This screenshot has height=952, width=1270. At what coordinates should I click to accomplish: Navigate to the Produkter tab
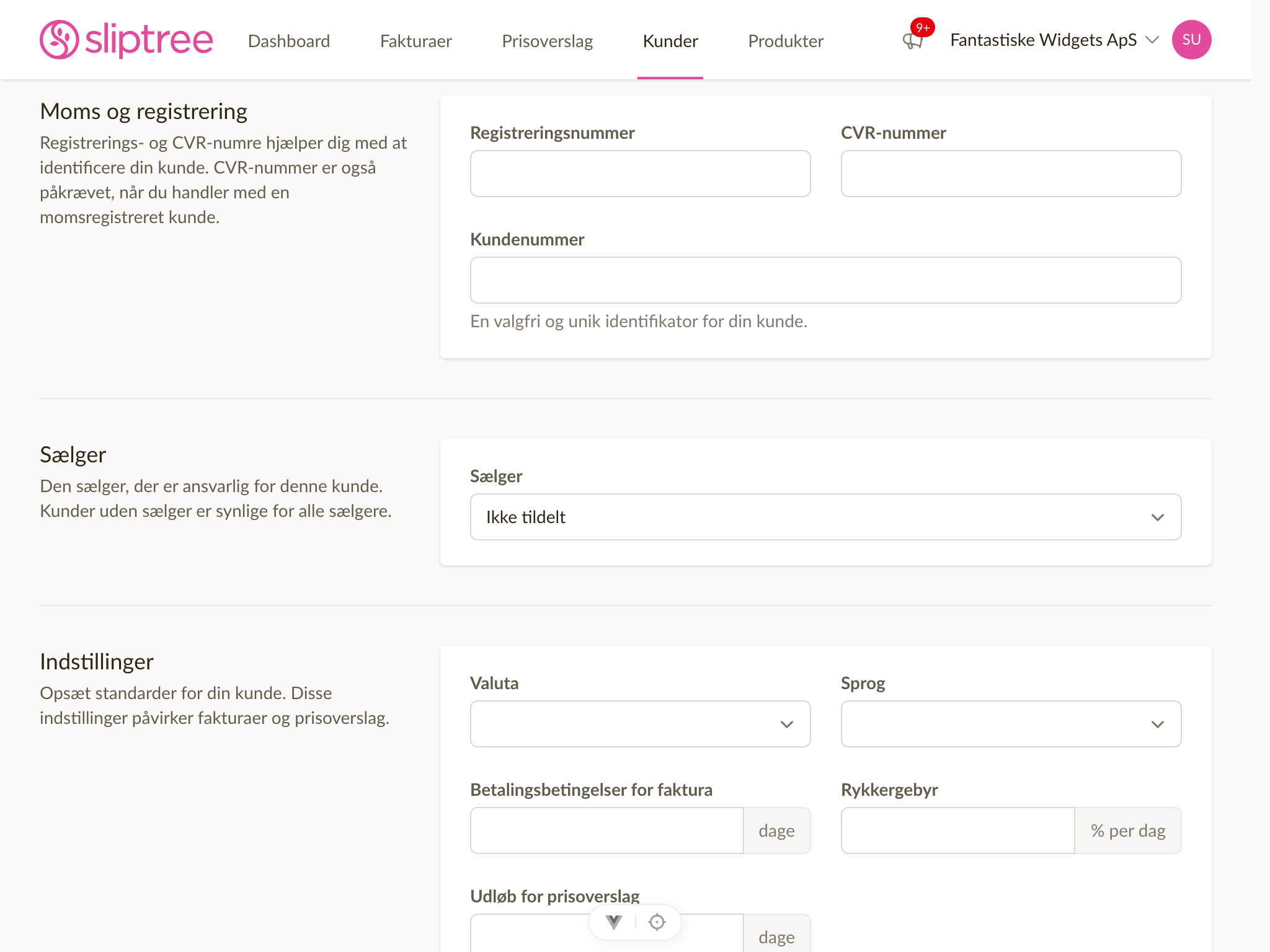(x=786, y=41)
